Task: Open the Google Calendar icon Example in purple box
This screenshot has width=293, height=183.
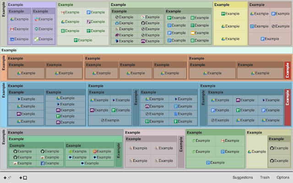Action: click(19, 39)
